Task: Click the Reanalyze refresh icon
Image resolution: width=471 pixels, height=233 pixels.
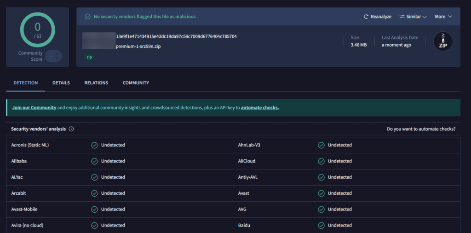Action: pyautogui.click(x=366, y=17)
